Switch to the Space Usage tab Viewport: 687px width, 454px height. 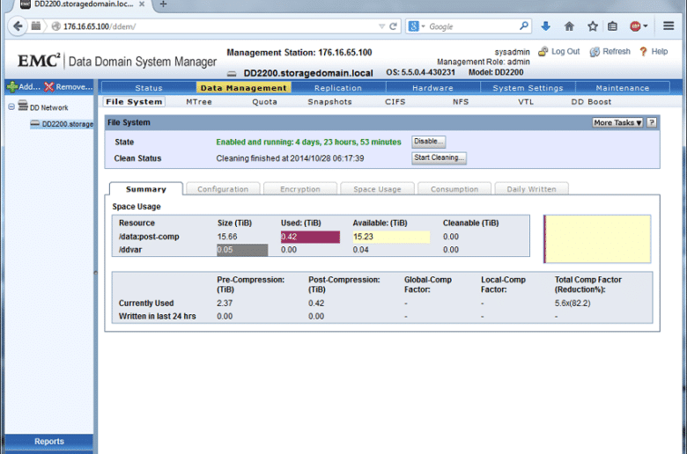click(377, 189)
